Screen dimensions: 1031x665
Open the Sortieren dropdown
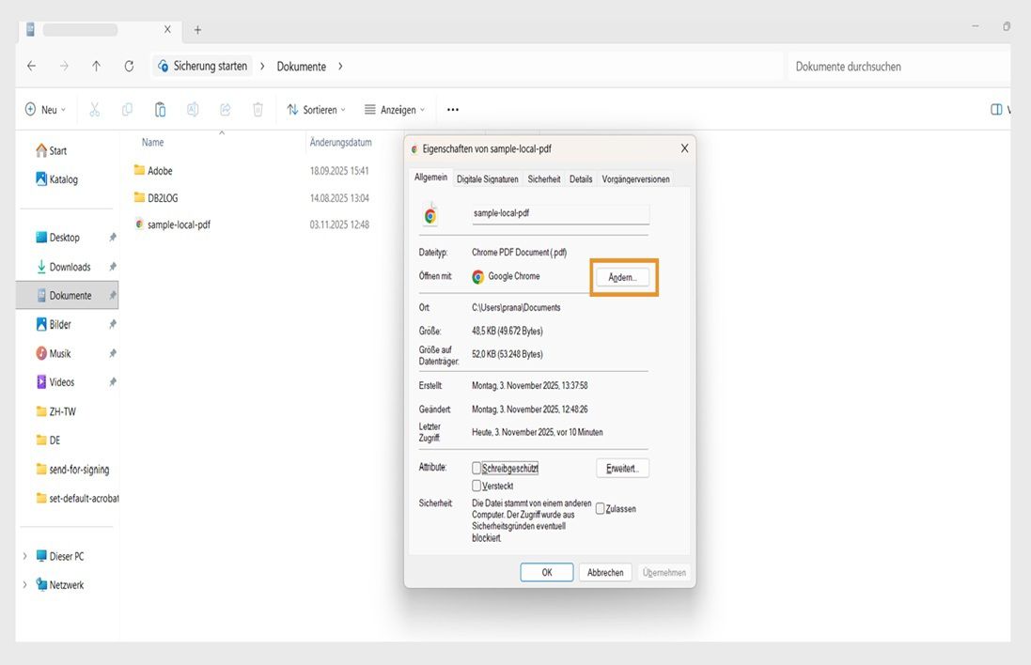coord(315,109)
